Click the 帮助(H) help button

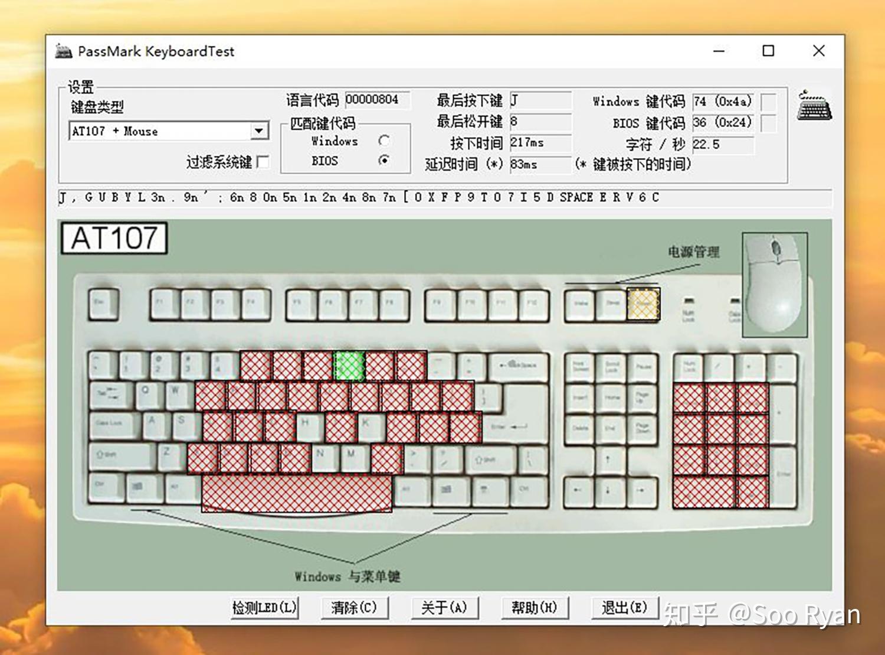pyautogui.click(x=535, y=607)
